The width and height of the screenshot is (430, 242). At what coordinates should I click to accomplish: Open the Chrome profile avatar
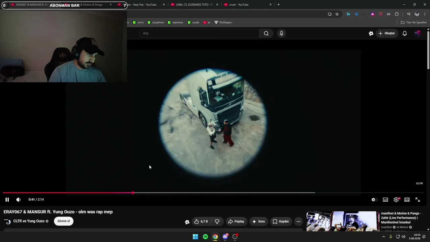pos(417,14)
